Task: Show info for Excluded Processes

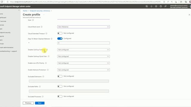Action: point(43,97)
